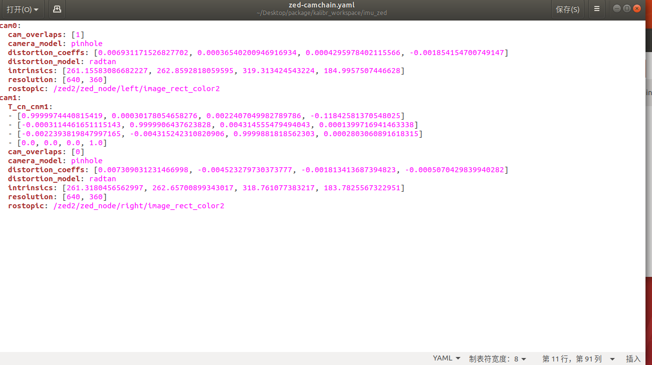This screenshot has height=365, width=652.
Task: Open the YAML language selector
Action: 447,358
